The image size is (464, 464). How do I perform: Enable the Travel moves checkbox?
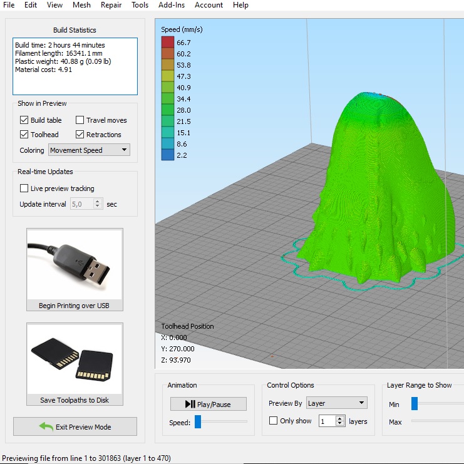(x=80, y=120)
